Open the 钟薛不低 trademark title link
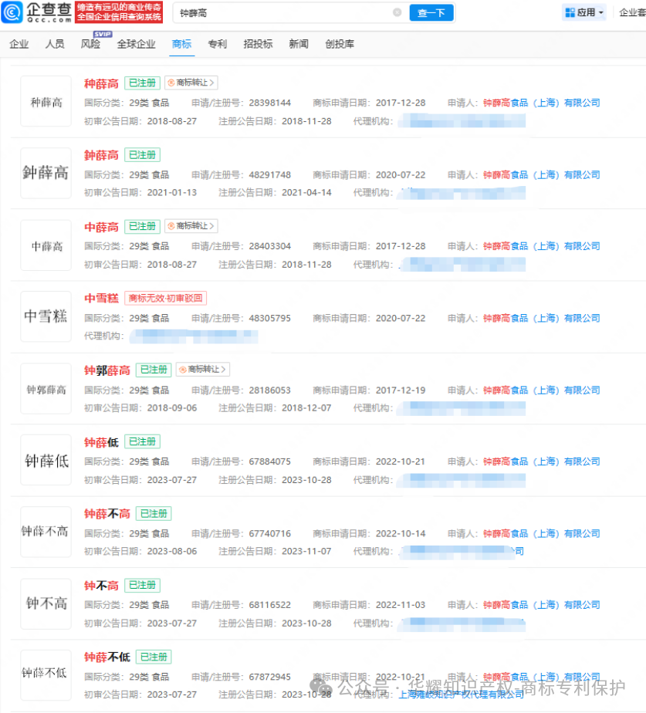Viewport: 646px width, 713px height. click(107, 657)
